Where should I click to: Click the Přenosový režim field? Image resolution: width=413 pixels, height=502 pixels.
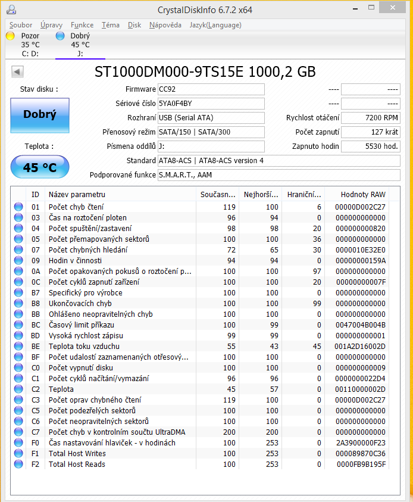pyautogui.click(x=211, y=132)
